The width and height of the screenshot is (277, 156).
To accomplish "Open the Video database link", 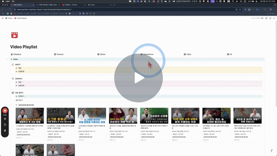I will click(187, 54).
